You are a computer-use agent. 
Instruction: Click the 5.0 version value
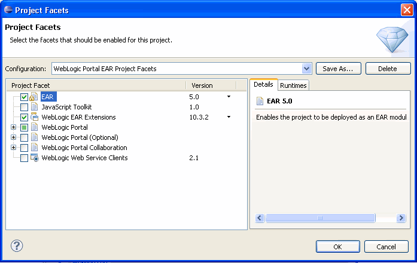(x=194, y=97)
